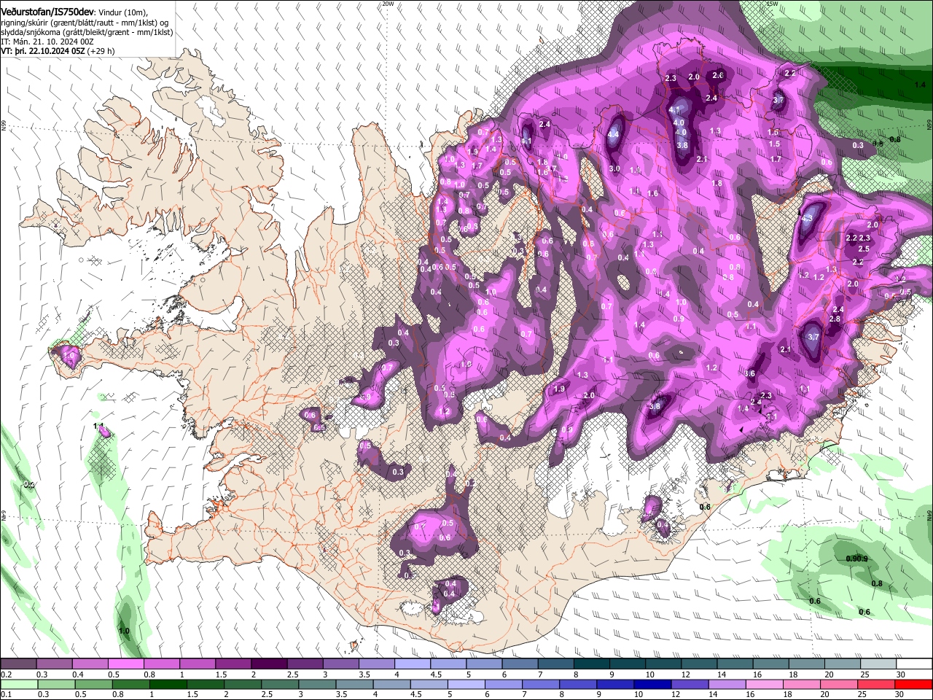The image size is (933, 700).
Task: Pick the light pink swatch starting at 16, bottom row
Action: (x=765, y=684)
